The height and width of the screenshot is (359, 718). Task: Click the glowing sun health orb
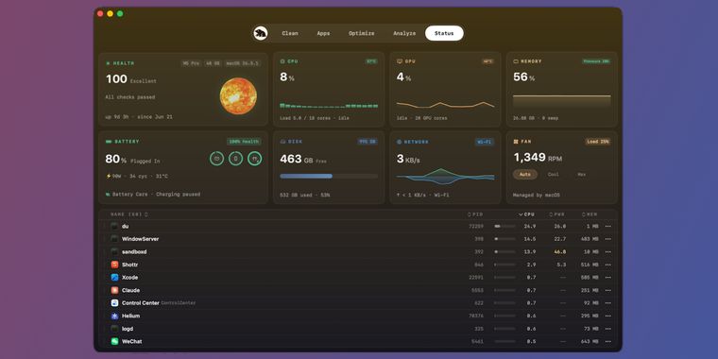click(x=238, y=96)
